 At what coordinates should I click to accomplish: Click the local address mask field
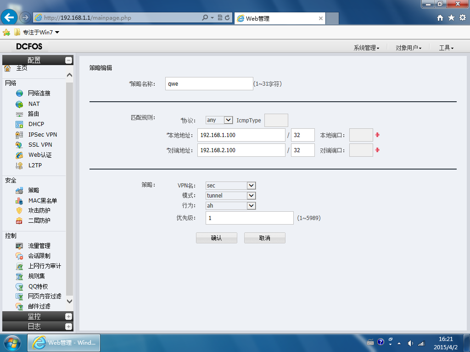(x=303, y=135)
